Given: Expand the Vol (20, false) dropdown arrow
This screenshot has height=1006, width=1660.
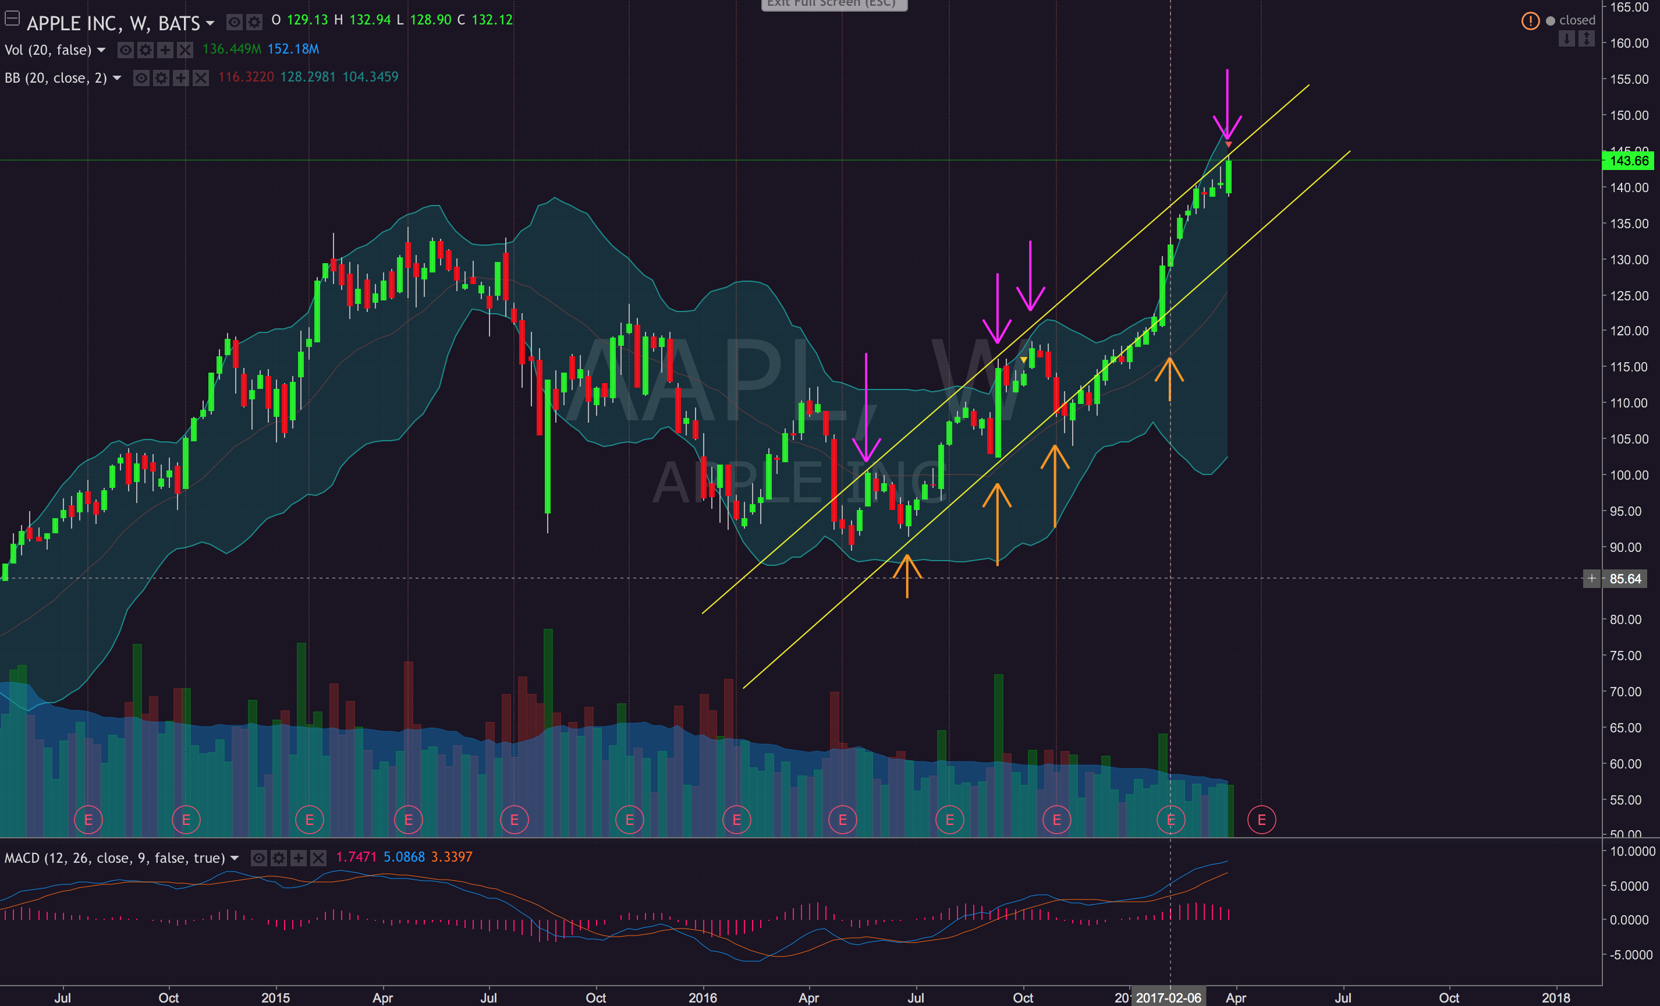Looking at the screenshot, I should 102,51.
